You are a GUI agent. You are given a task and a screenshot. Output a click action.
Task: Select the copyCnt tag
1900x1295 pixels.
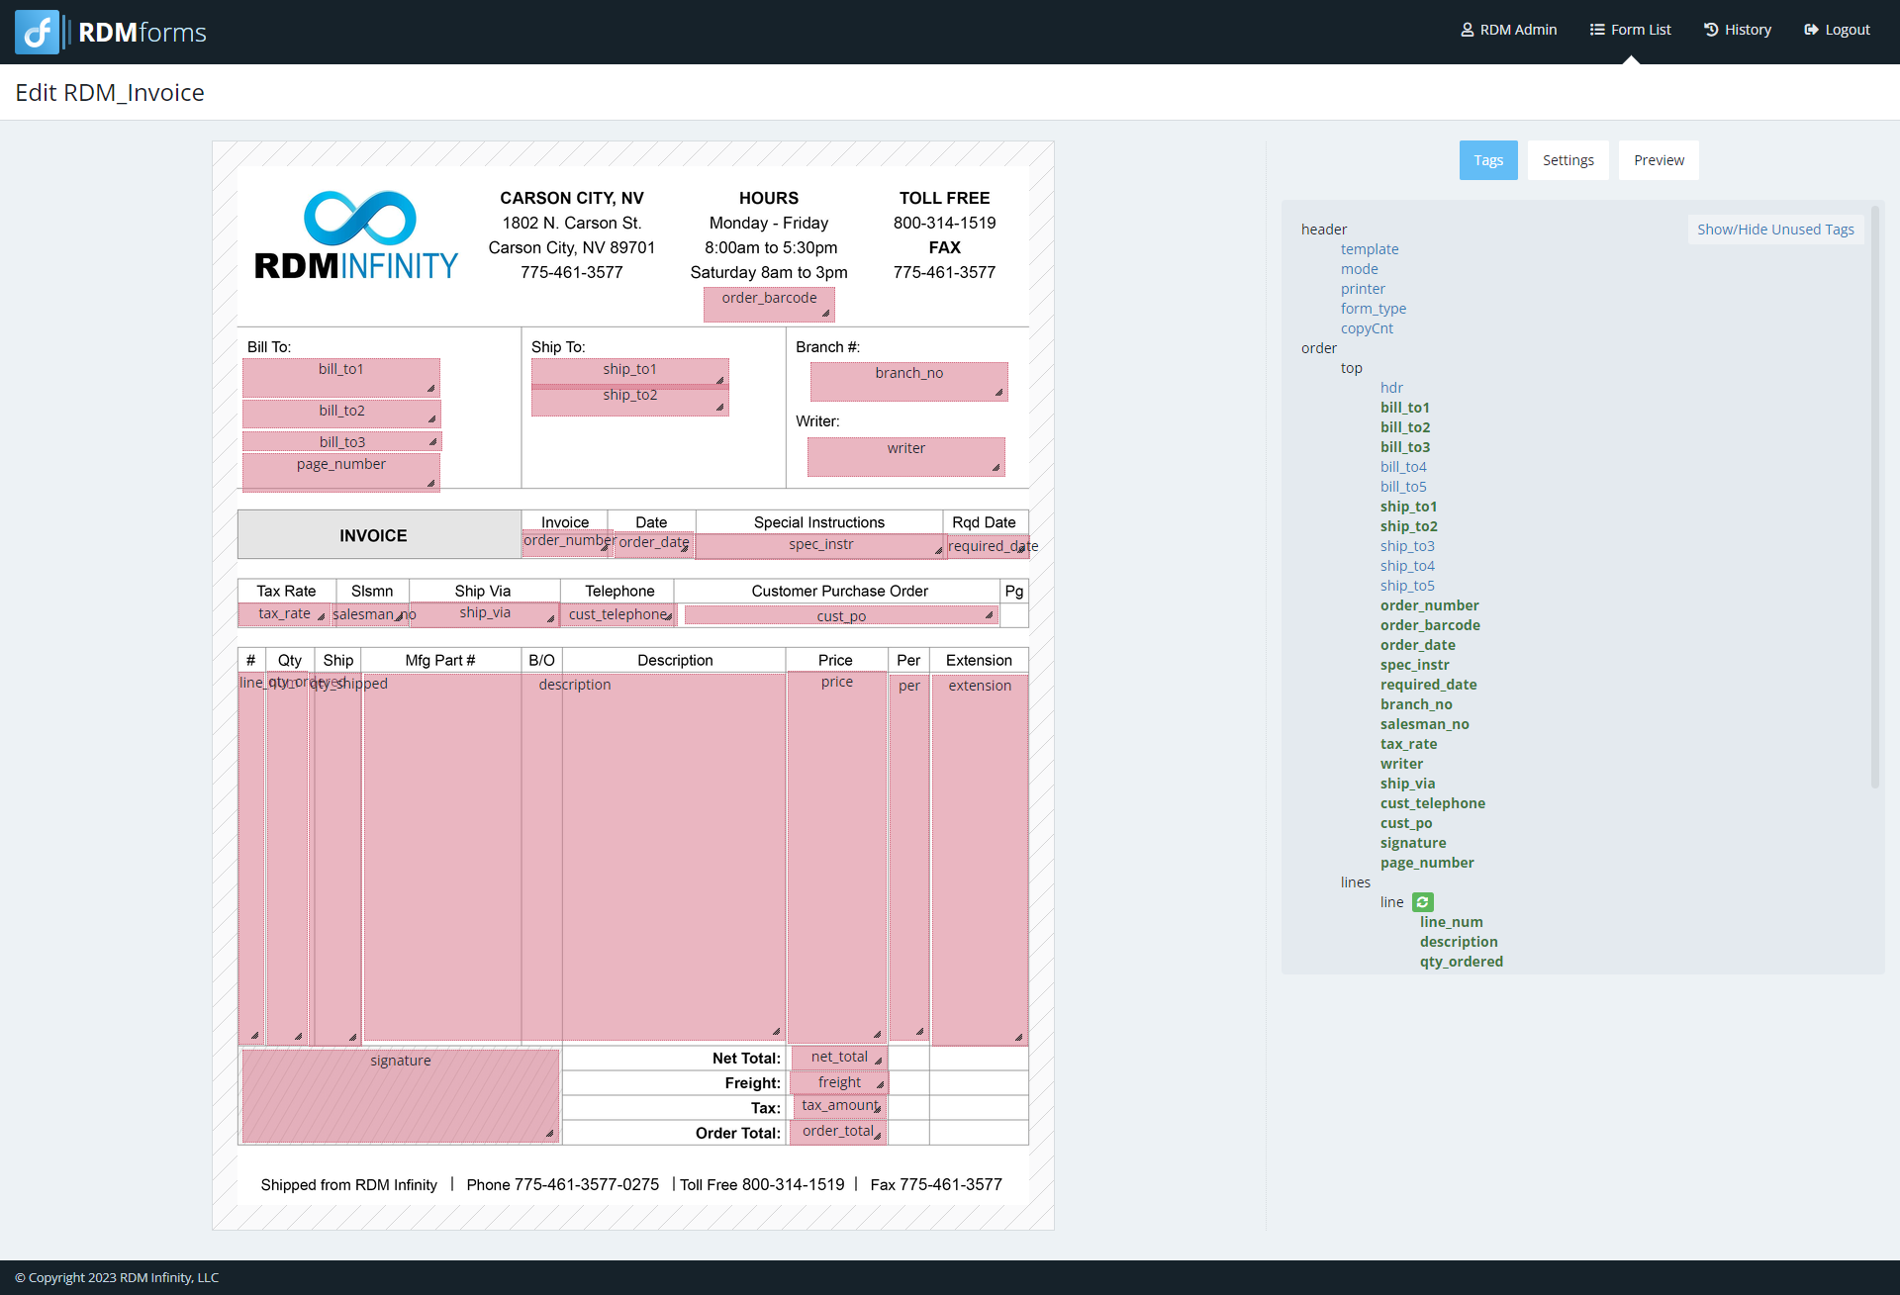point(1367,328)
